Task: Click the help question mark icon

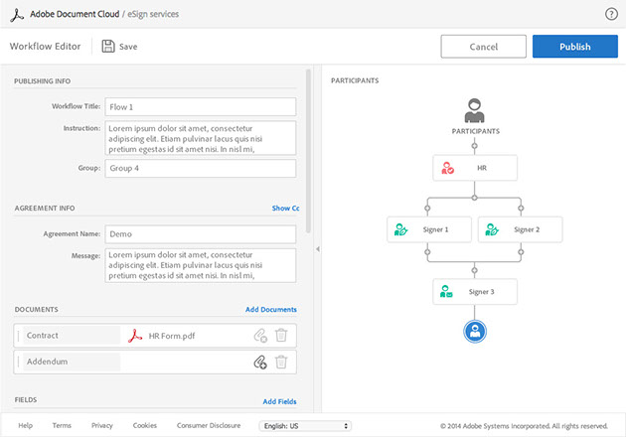Action: tap(611, 13)
